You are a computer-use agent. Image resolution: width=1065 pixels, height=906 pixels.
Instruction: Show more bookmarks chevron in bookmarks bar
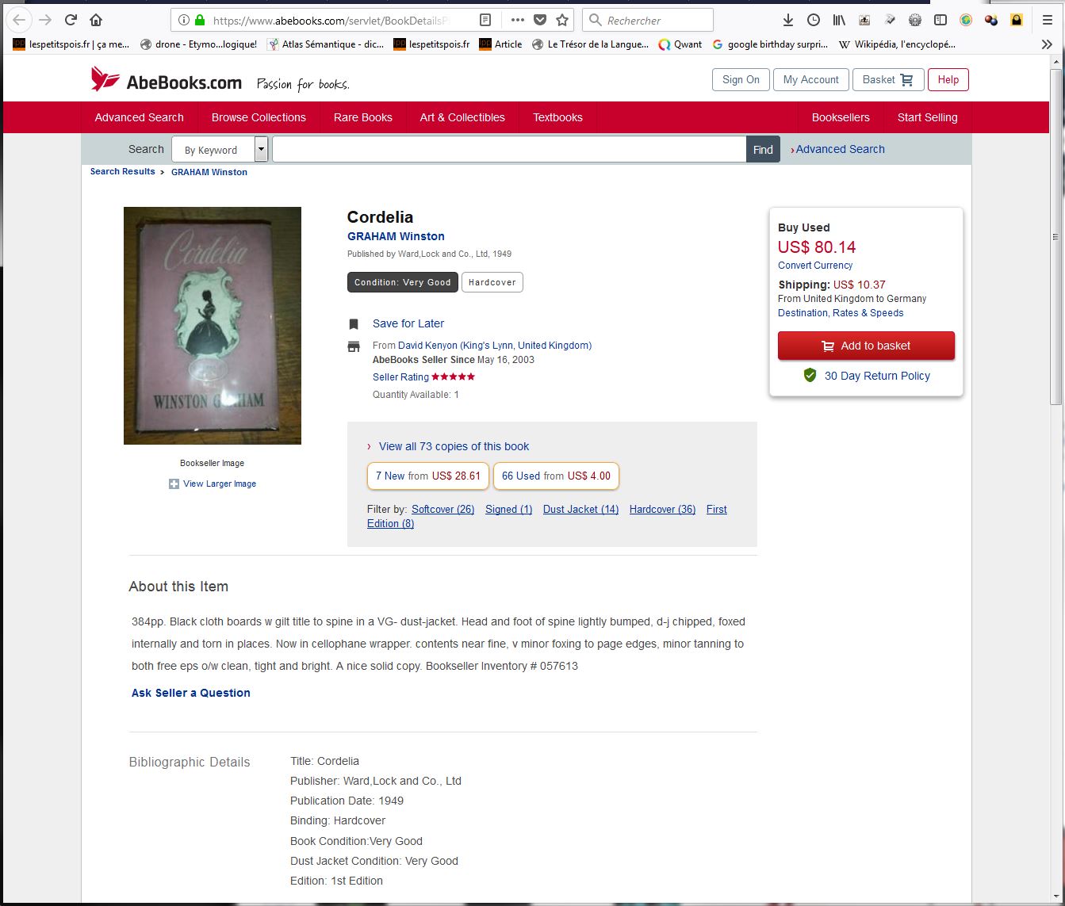[1047, 44]
